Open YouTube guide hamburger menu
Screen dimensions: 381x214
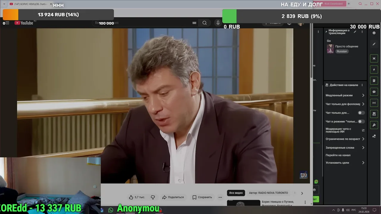7,23
